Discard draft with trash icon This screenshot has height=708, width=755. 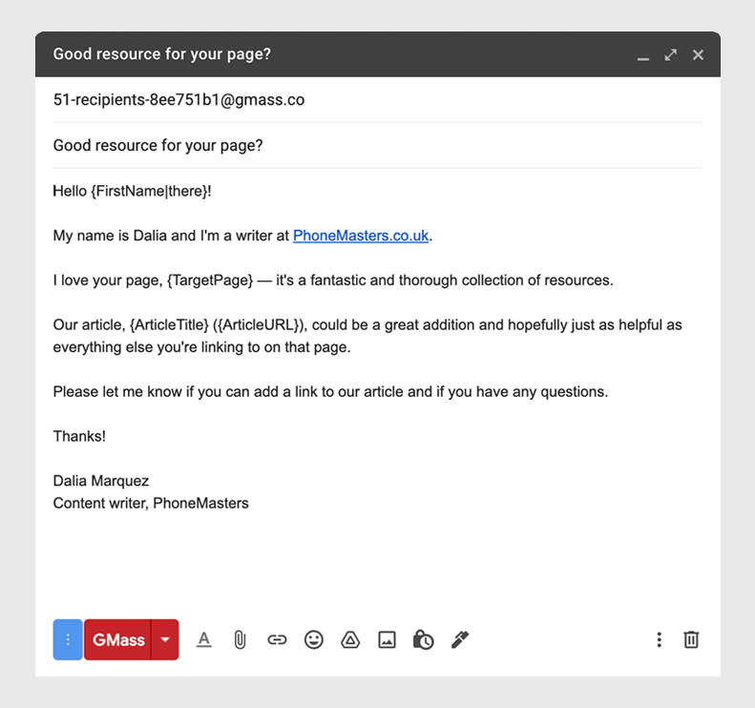coord(691,639)
